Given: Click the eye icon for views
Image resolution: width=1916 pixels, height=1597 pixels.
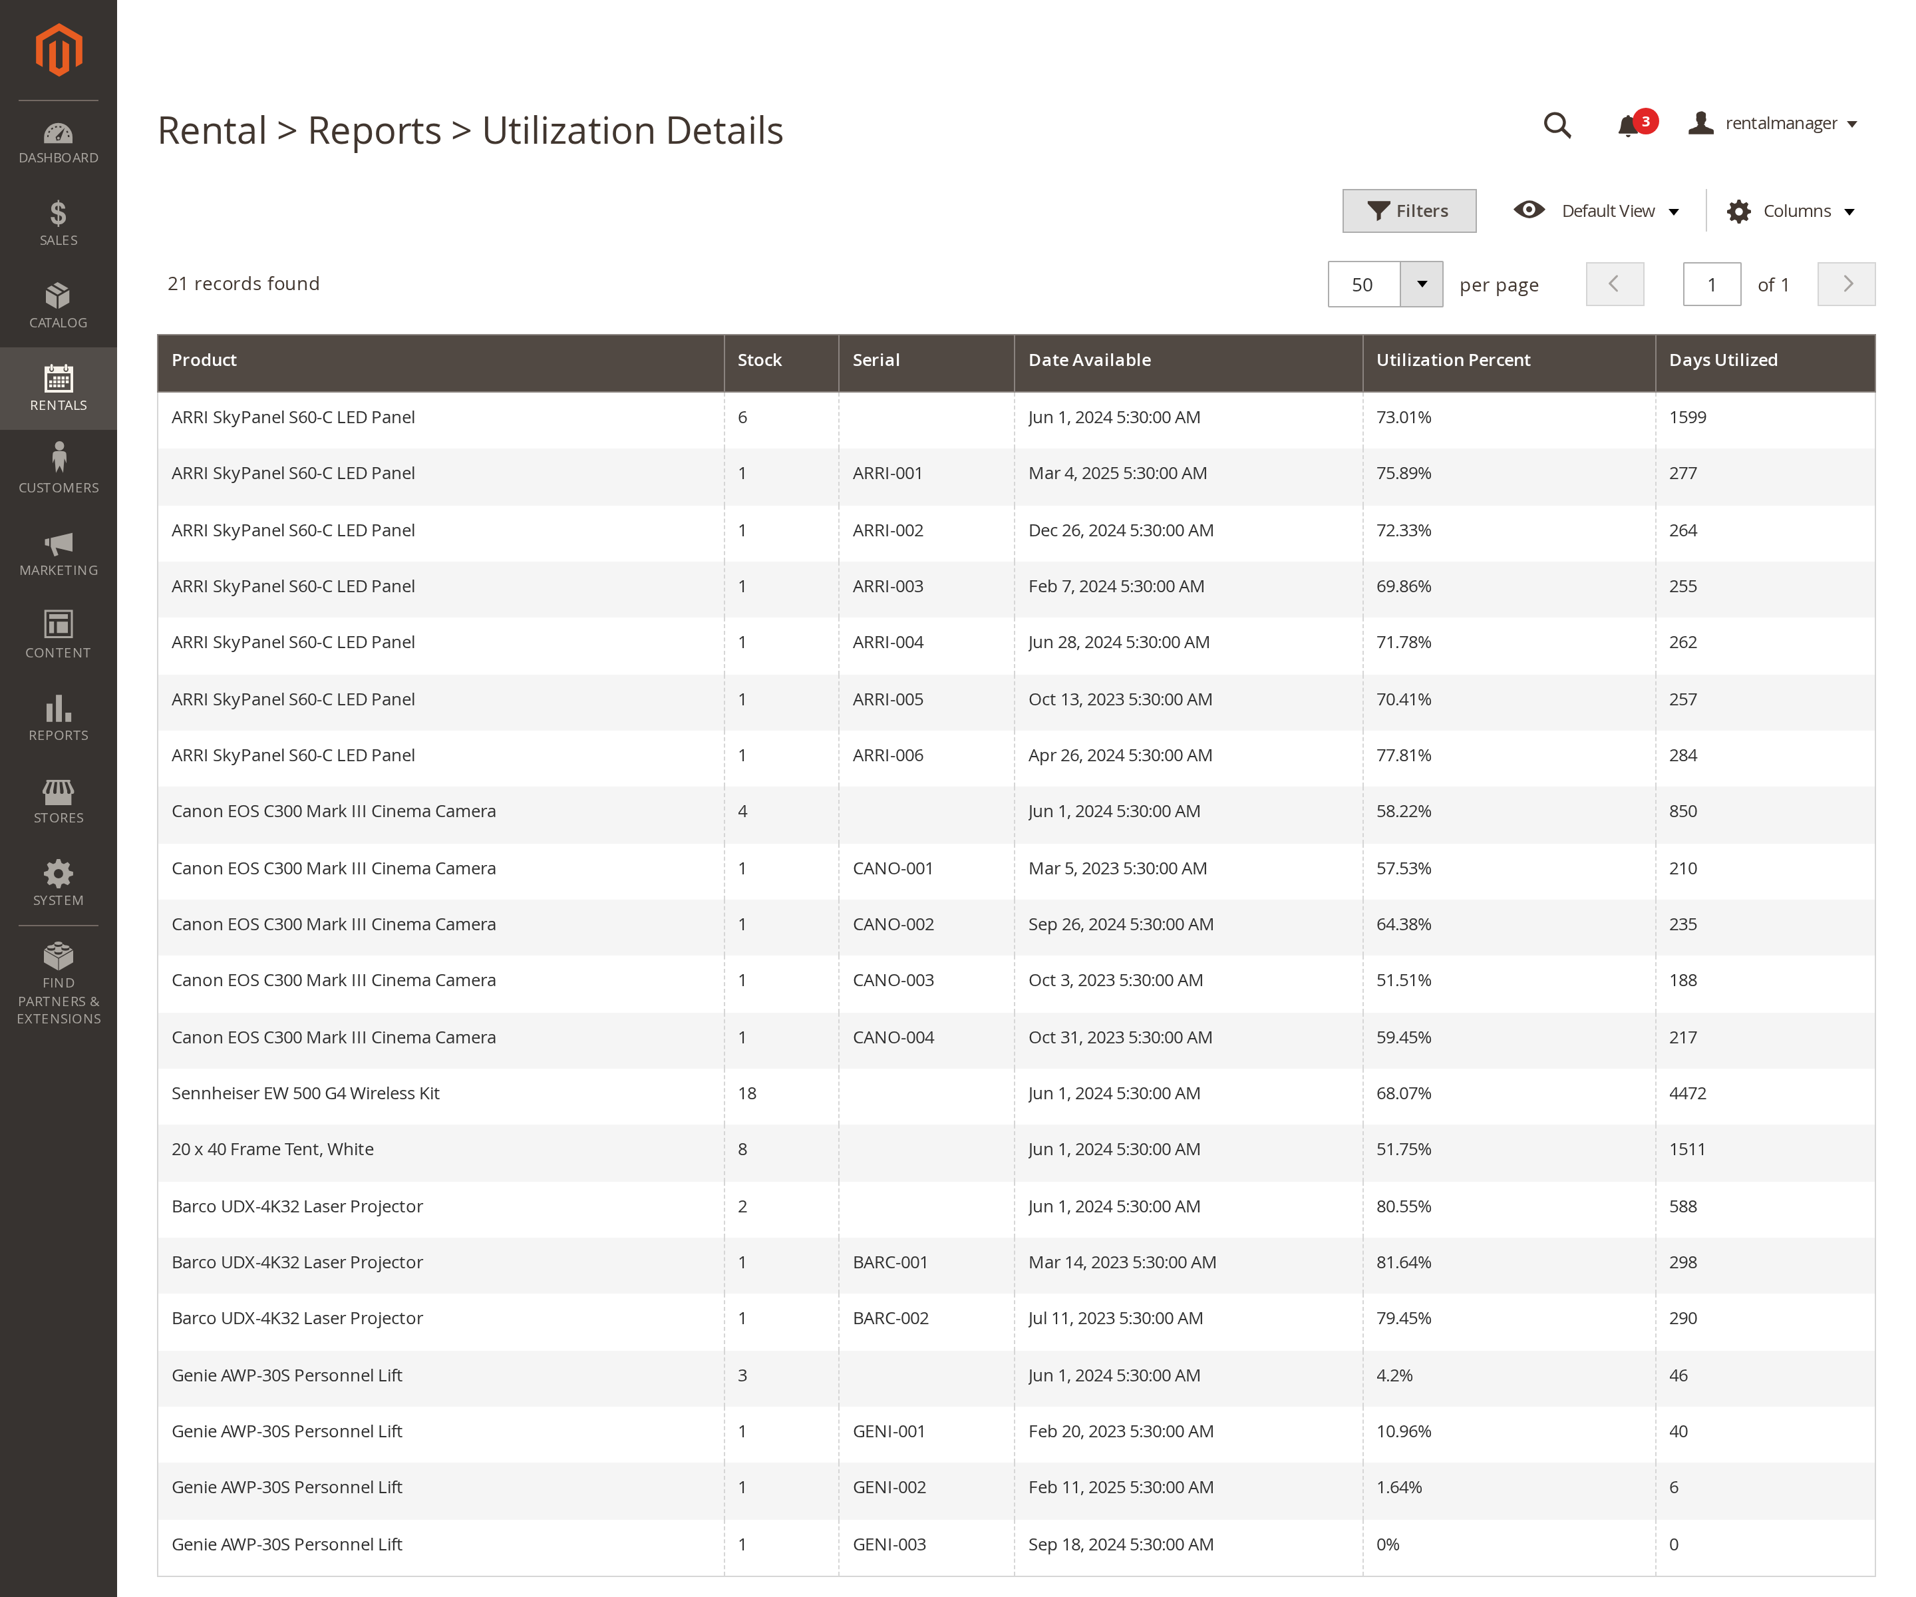Looking at the screenshot, I should pyautogui.click(x=1529, y=210).
